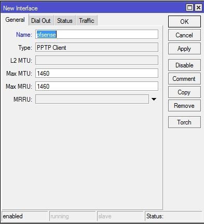204x224 pixels.
Task: Close the New Interface window
Action: tap(198, 8)
